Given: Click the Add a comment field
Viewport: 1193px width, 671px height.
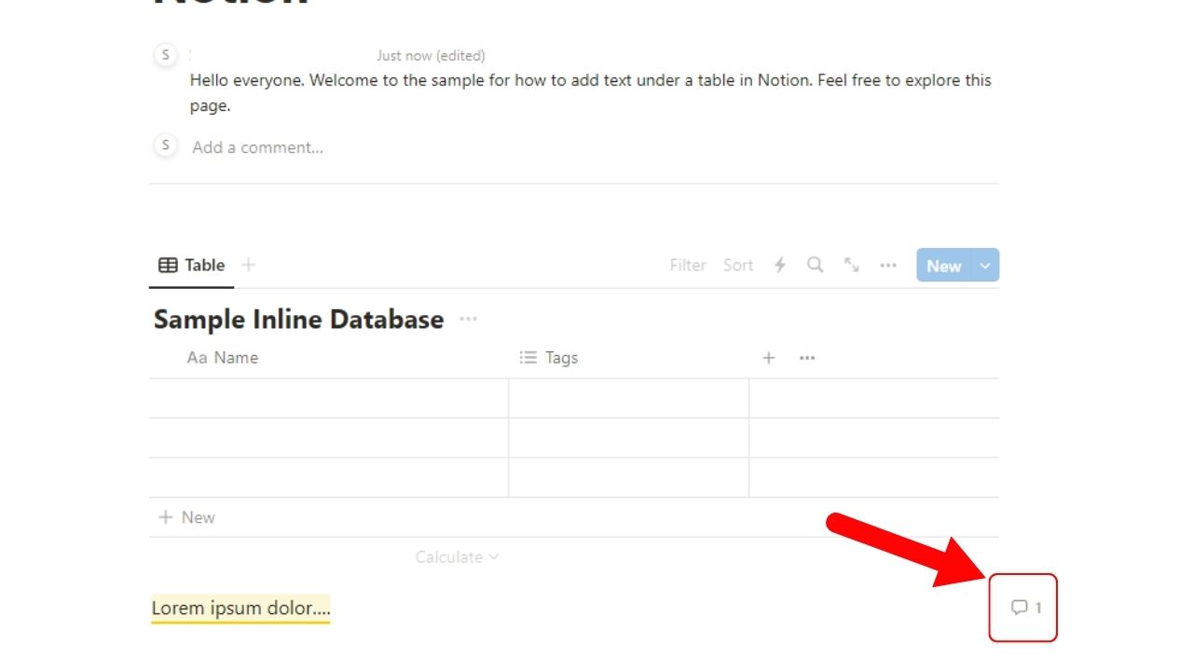Looking at the screenshot, I should coord(258,147).
